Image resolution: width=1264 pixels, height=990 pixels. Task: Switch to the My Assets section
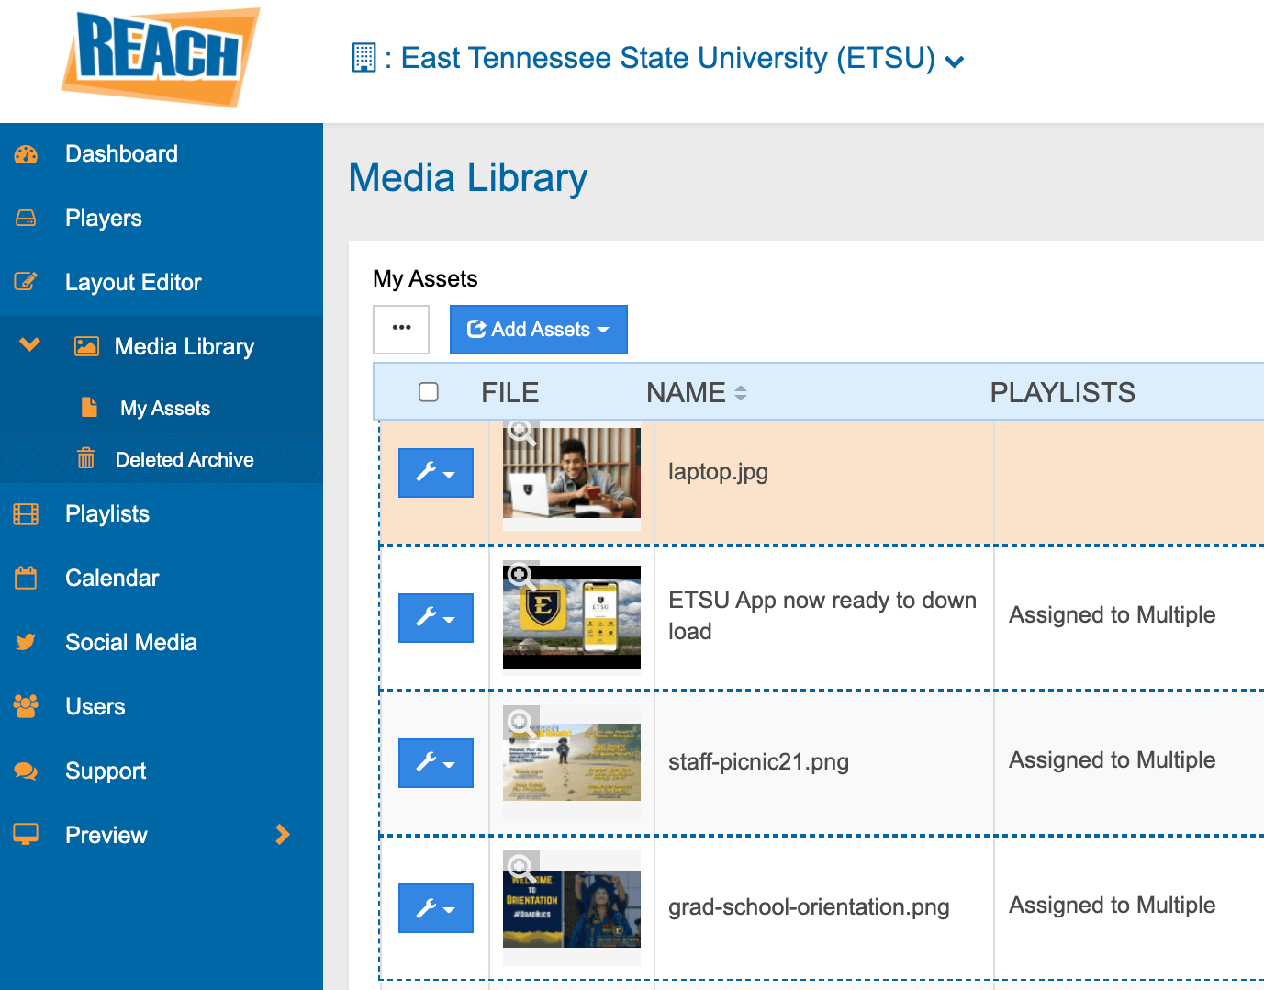[165, 408]
